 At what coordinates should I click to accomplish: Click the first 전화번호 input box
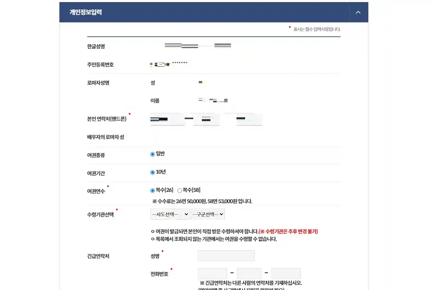212,274
